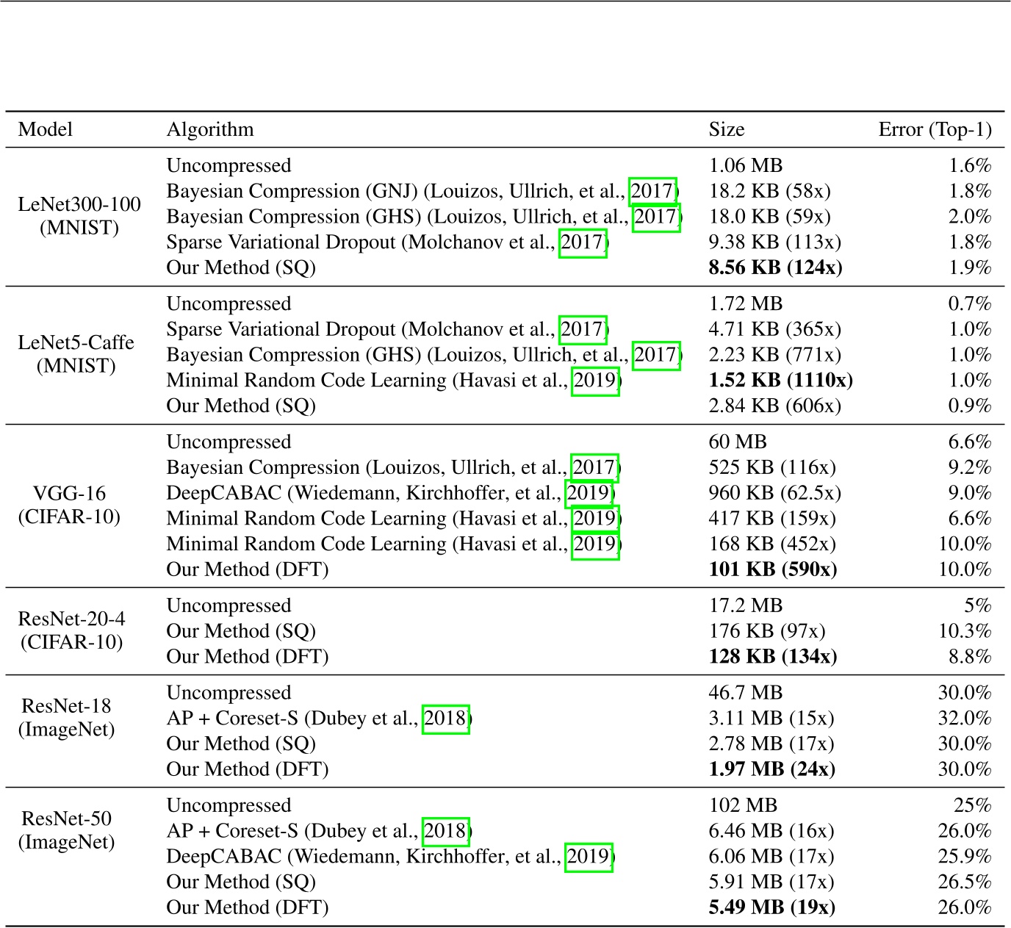Image resolution: width=1011 pixels, height=928 pixels.
Task: Open 2018 Dubey citation in the ResNet-18 rows
Action: tap(445, 719)
